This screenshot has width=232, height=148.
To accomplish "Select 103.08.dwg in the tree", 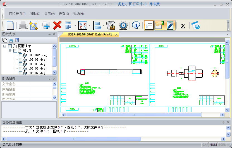I will coord(37,59).
